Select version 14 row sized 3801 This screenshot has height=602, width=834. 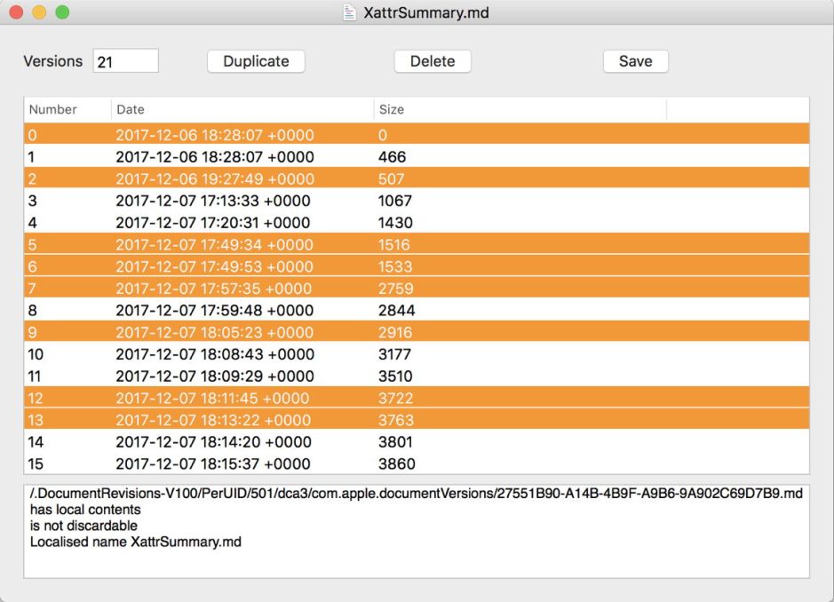coord(213,442)
